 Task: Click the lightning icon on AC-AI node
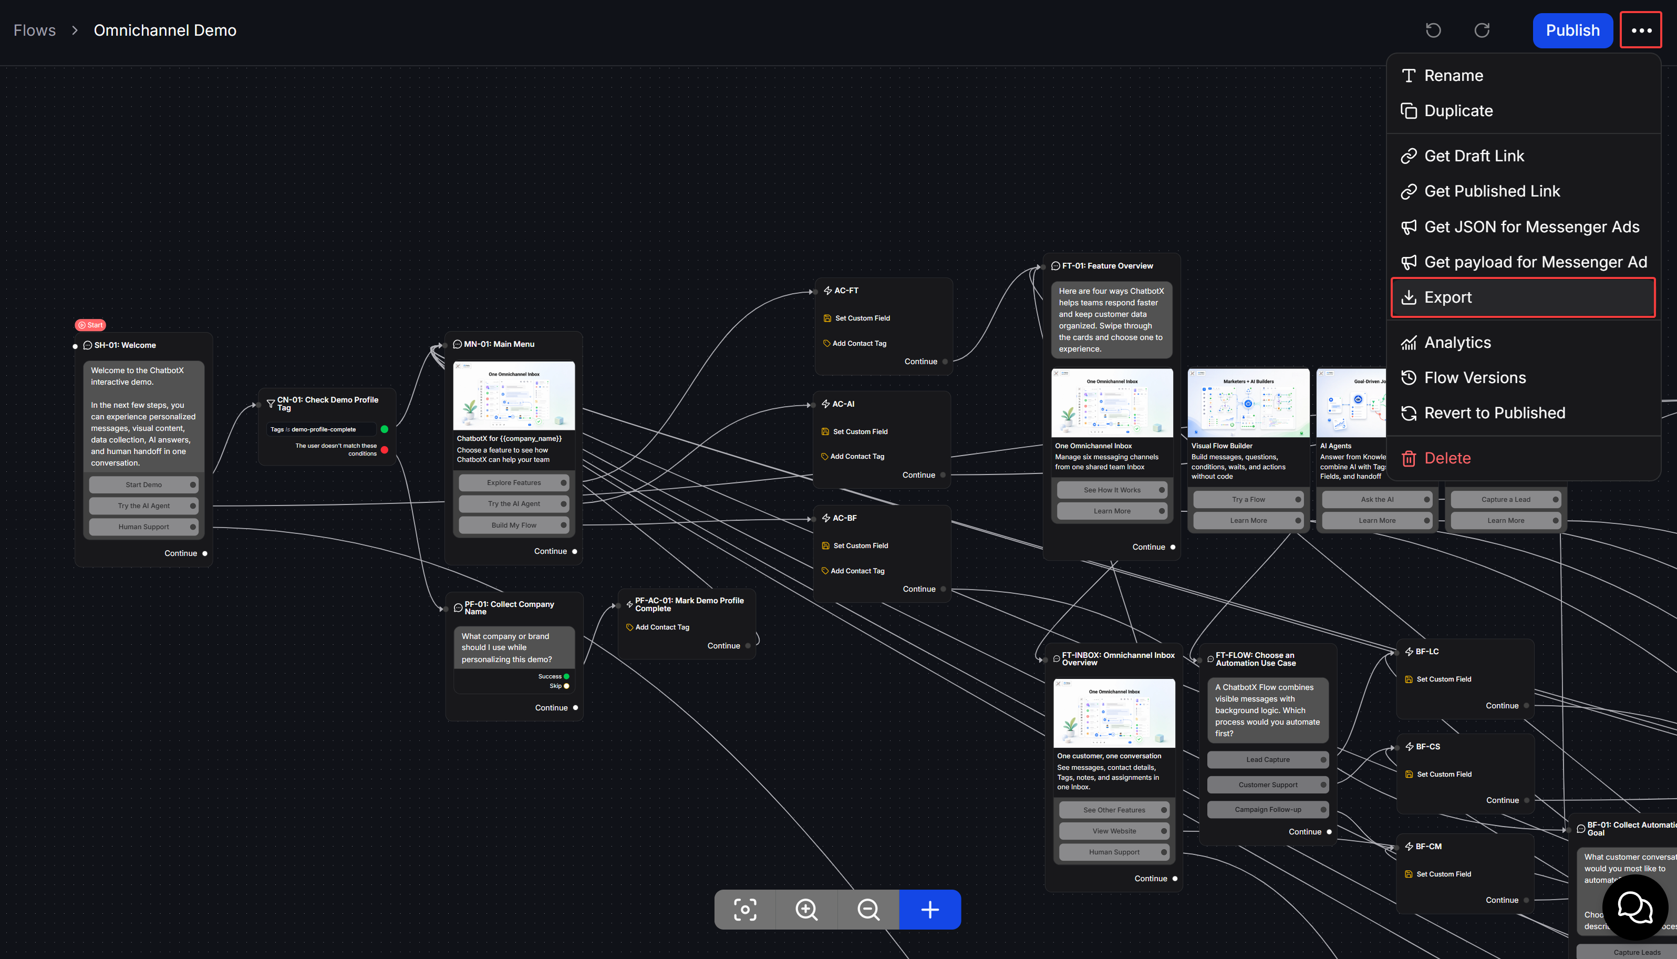tap(825, 404)
